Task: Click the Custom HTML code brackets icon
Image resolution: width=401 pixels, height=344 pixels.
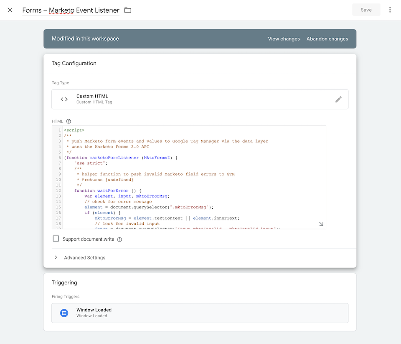Action: [x=64, y=99]
